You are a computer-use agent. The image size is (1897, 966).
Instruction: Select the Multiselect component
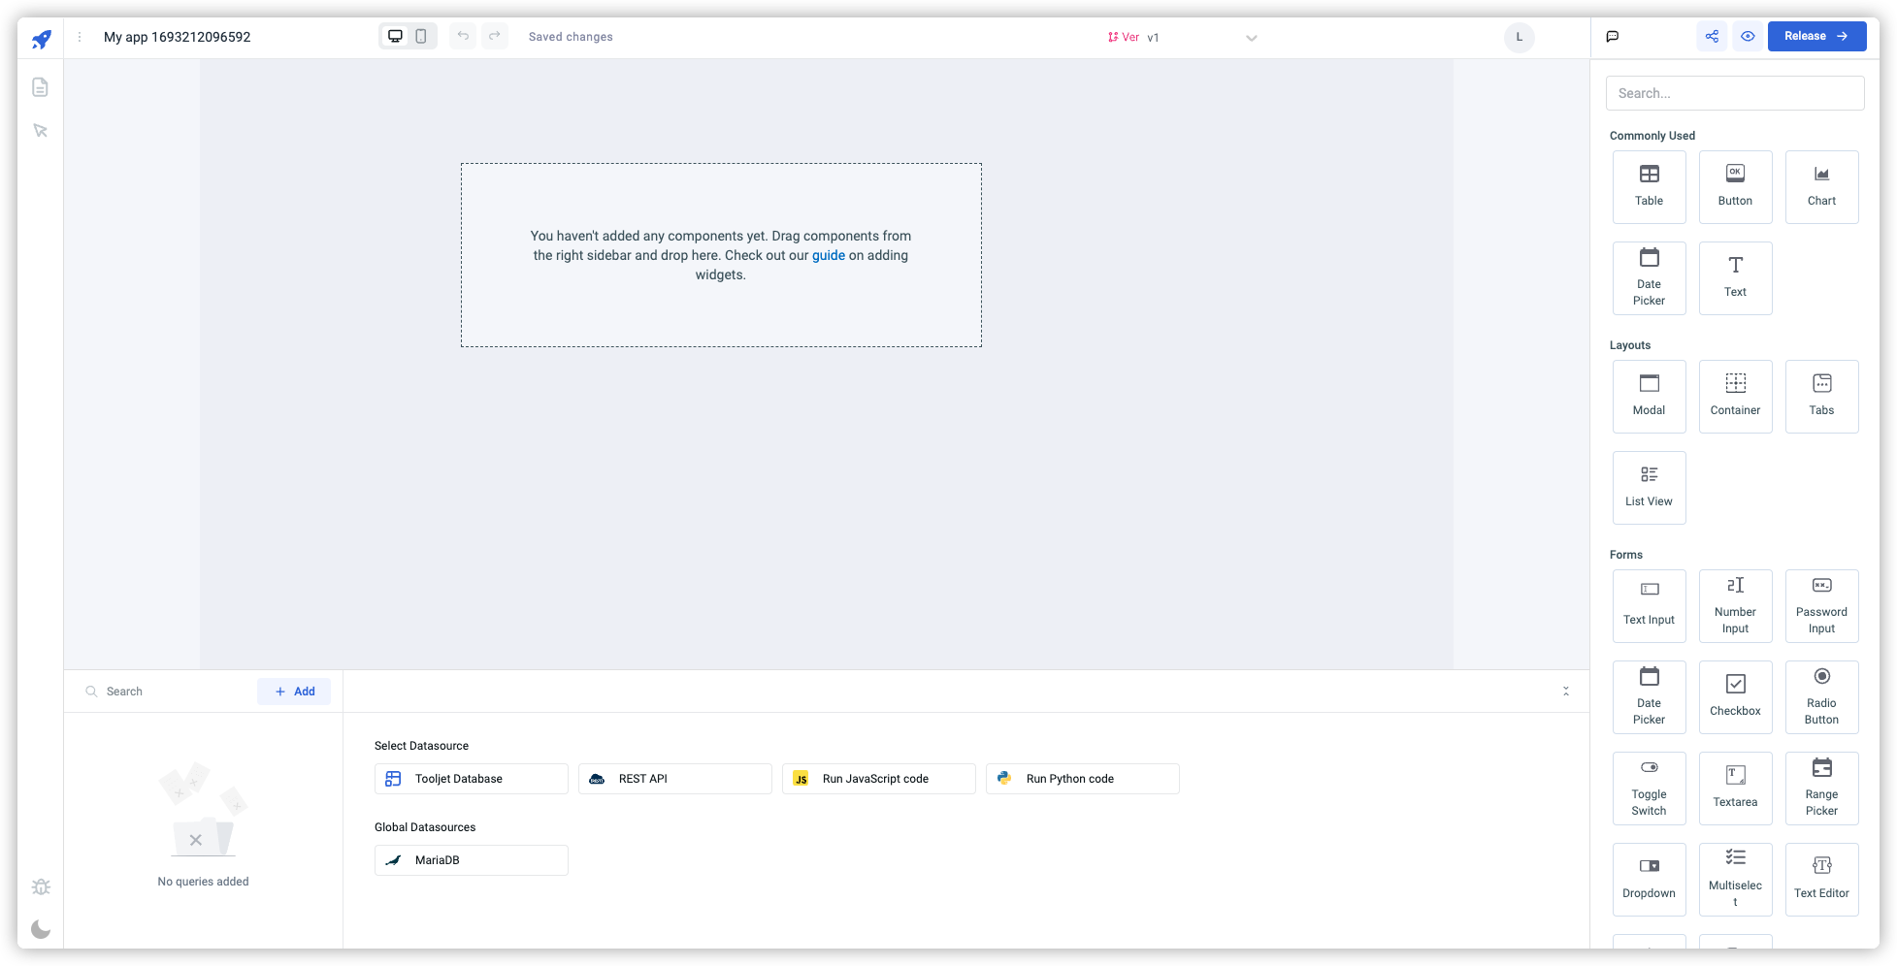click(x=1735, y=879)
